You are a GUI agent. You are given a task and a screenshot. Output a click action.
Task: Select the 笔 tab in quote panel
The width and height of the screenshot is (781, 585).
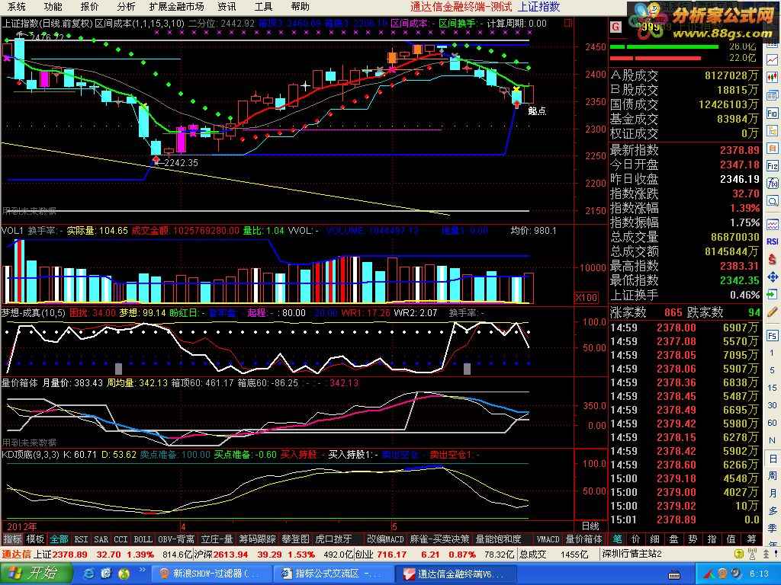[617, 539]
